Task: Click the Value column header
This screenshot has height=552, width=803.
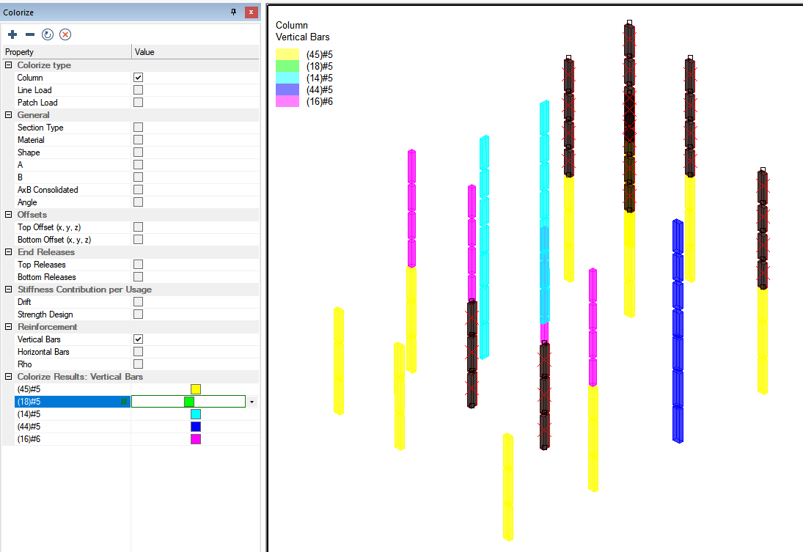Action: pyautogui.click(x=194, y=52)
